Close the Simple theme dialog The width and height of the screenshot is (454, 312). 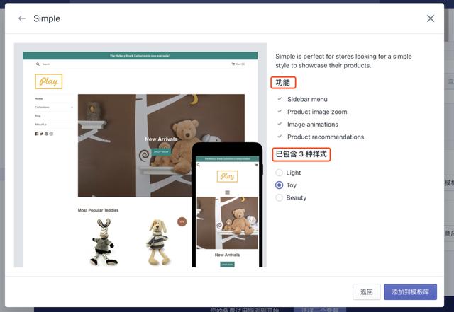pyautogui.click(x=431, y=18)
